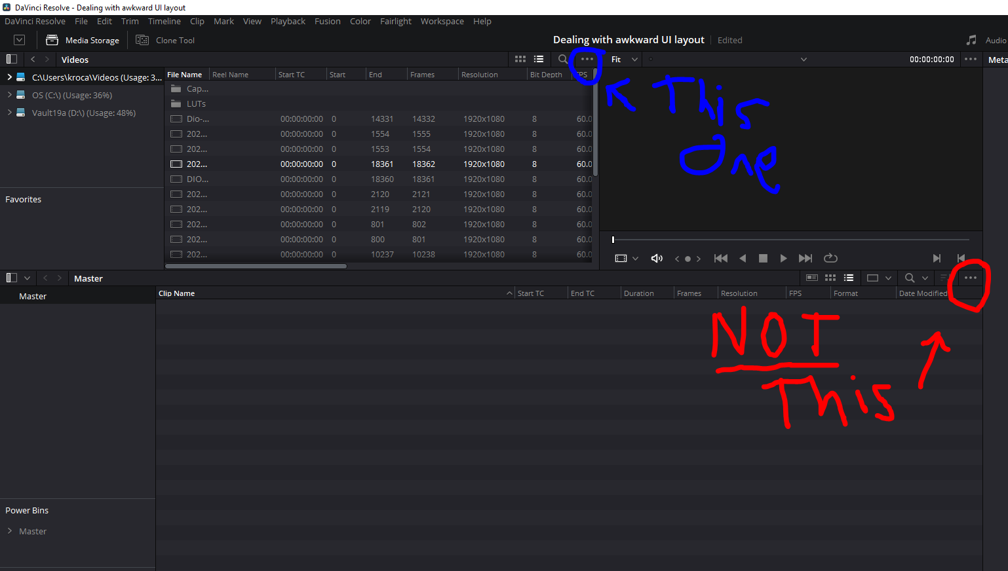Sort by Resolution column in media storage
The height and width of the screenshot is (571, 1008).
click(x=492, y=75)
